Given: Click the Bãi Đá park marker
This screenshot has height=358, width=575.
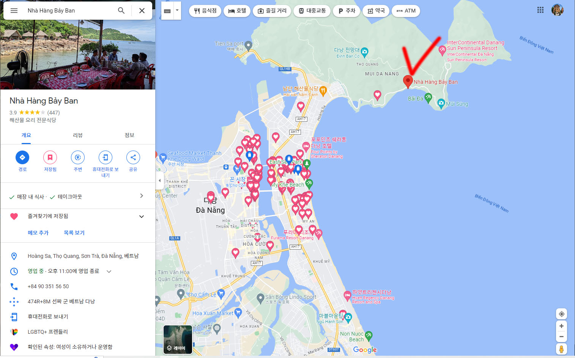Looking at the screenshot, I should click(x=428, y=97).
